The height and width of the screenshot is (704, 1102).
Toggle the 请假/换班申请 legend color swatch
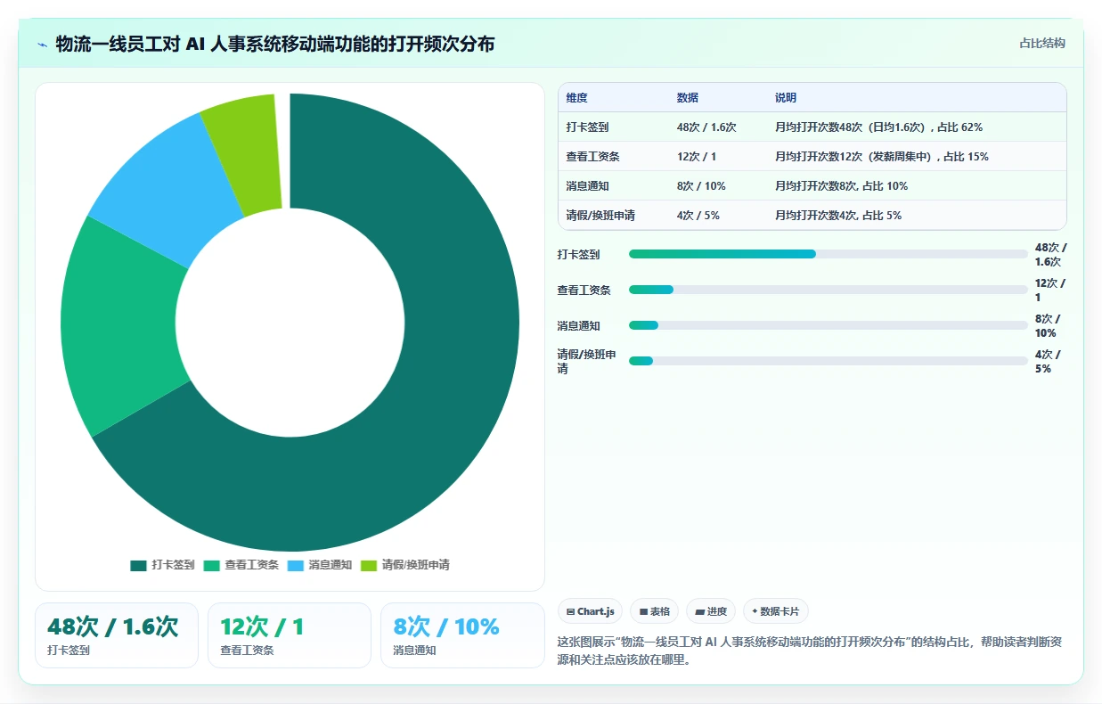pos(368,565)
